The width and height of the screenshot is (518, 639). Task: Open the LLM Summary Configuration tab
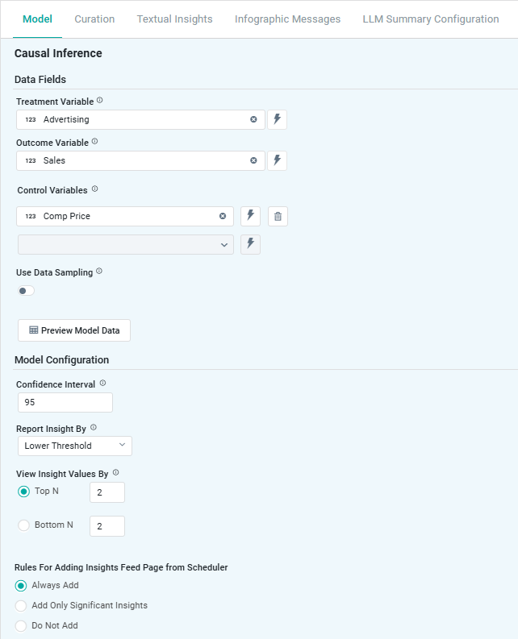(430, 19)
